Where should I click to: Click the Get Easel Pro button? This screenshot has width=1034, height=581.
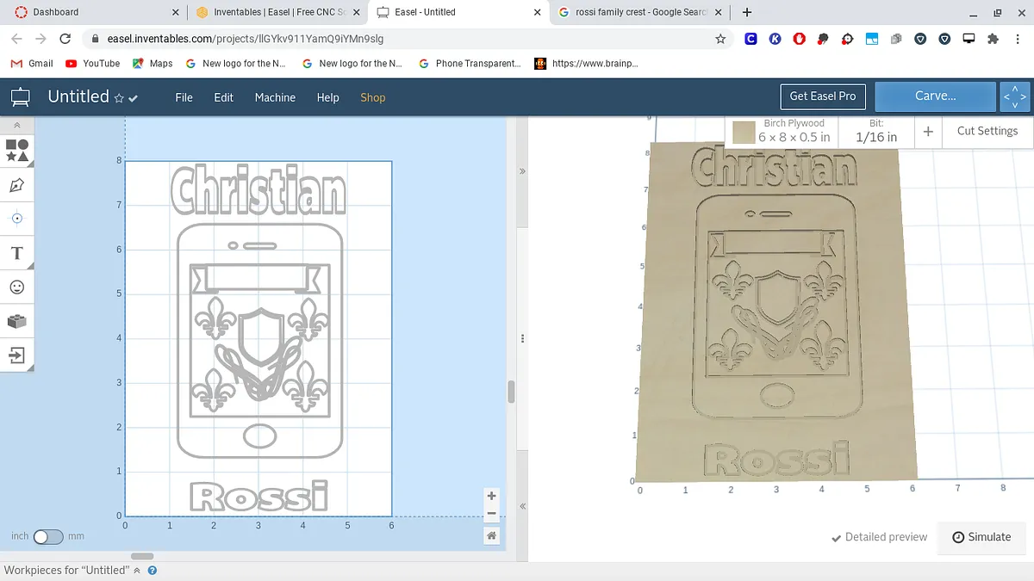coord(822,96)
